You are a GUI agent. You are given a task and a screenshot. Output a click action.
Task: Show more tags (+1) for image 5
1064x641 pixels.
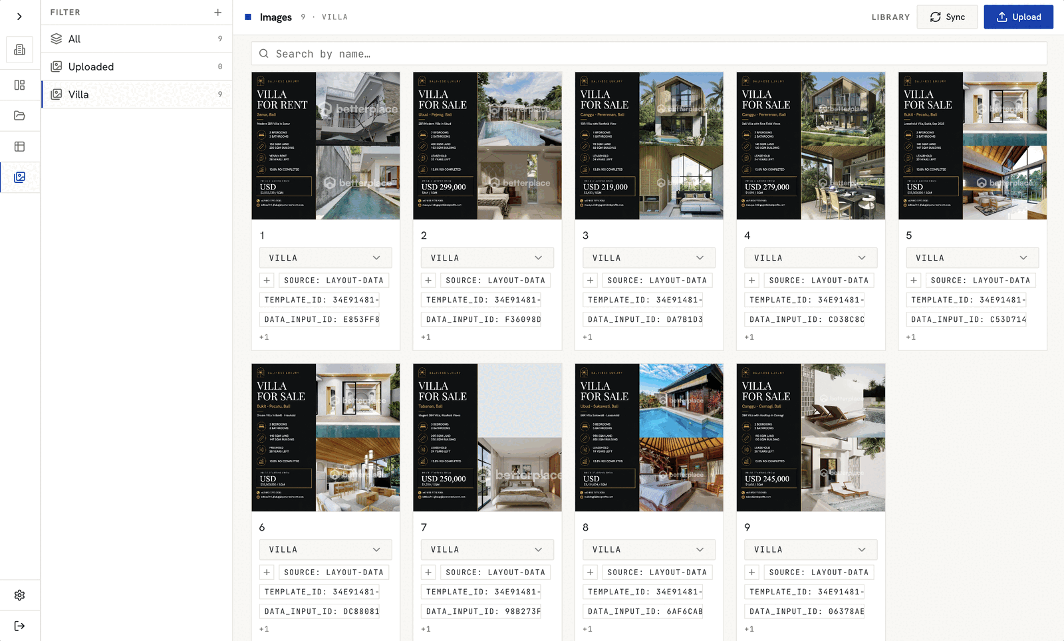click(911, 337)
